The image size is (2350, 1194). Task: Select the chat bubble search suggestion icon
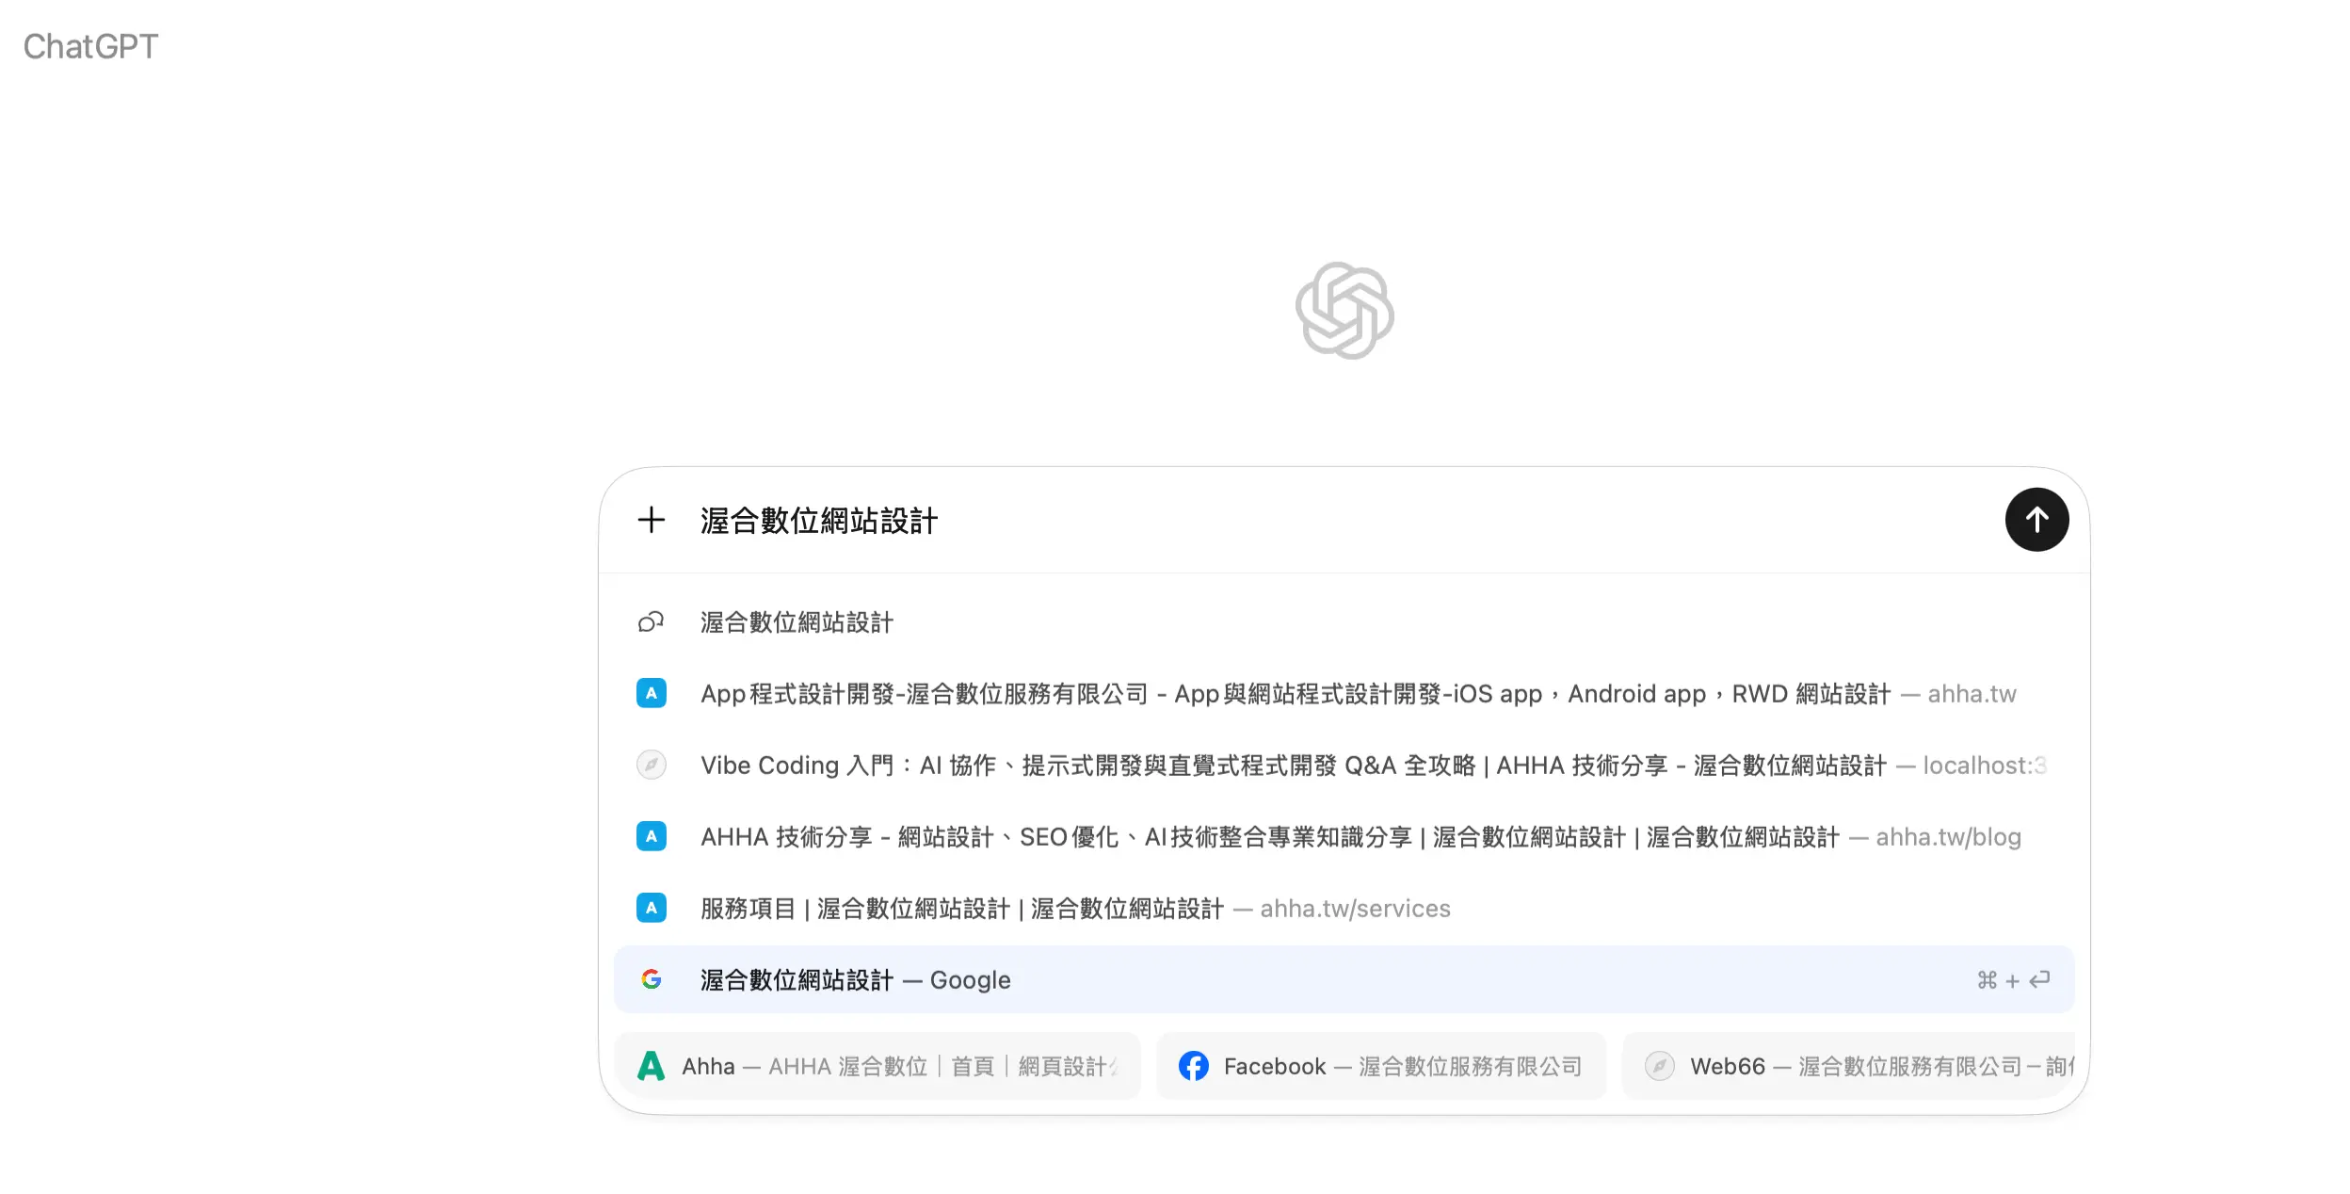tap(651, 621)
